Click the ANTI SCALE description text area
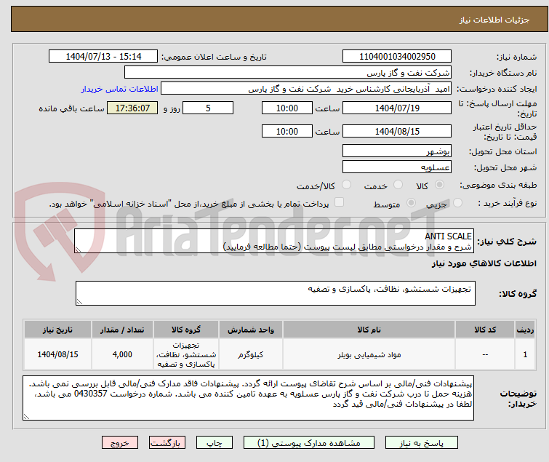549x462 pixels. coord(274,241)
